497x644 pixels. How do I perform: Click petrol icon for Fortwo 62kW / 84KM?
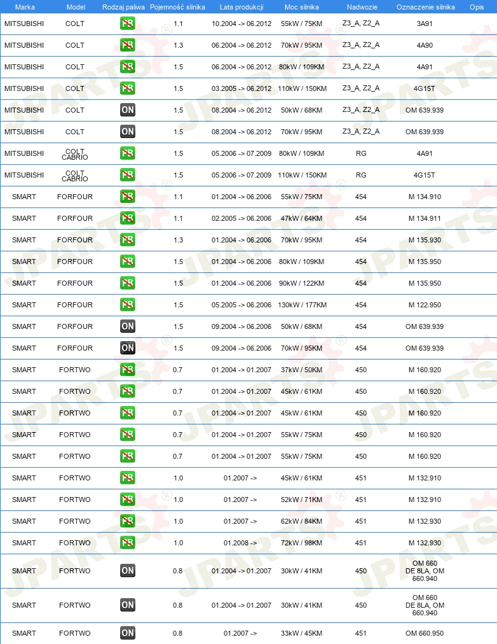(x=128, y=521)
